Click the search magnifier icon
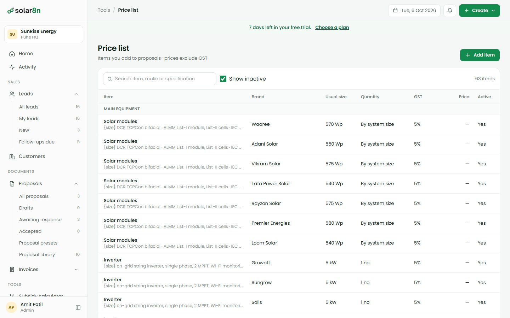 [110, 79]
